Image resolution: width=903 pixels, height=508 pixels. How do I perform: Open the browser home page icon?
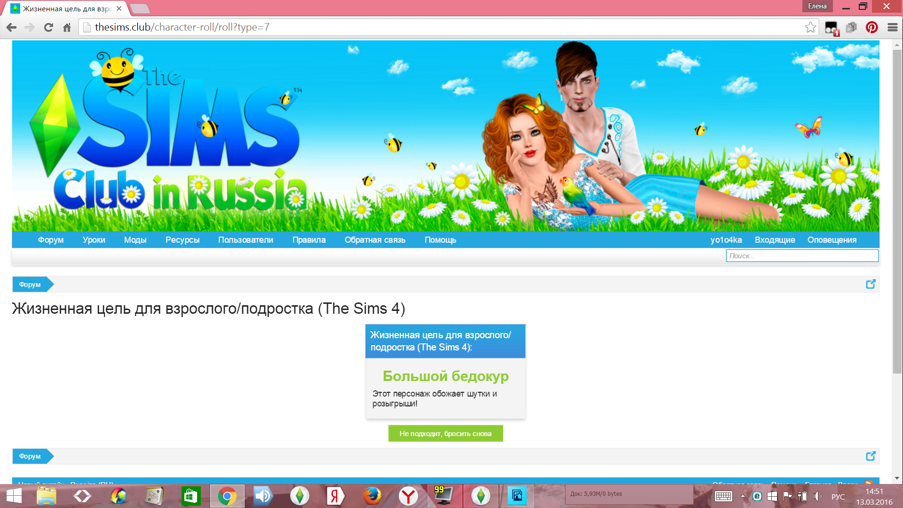pyautogui.click(x=67, y=27)
